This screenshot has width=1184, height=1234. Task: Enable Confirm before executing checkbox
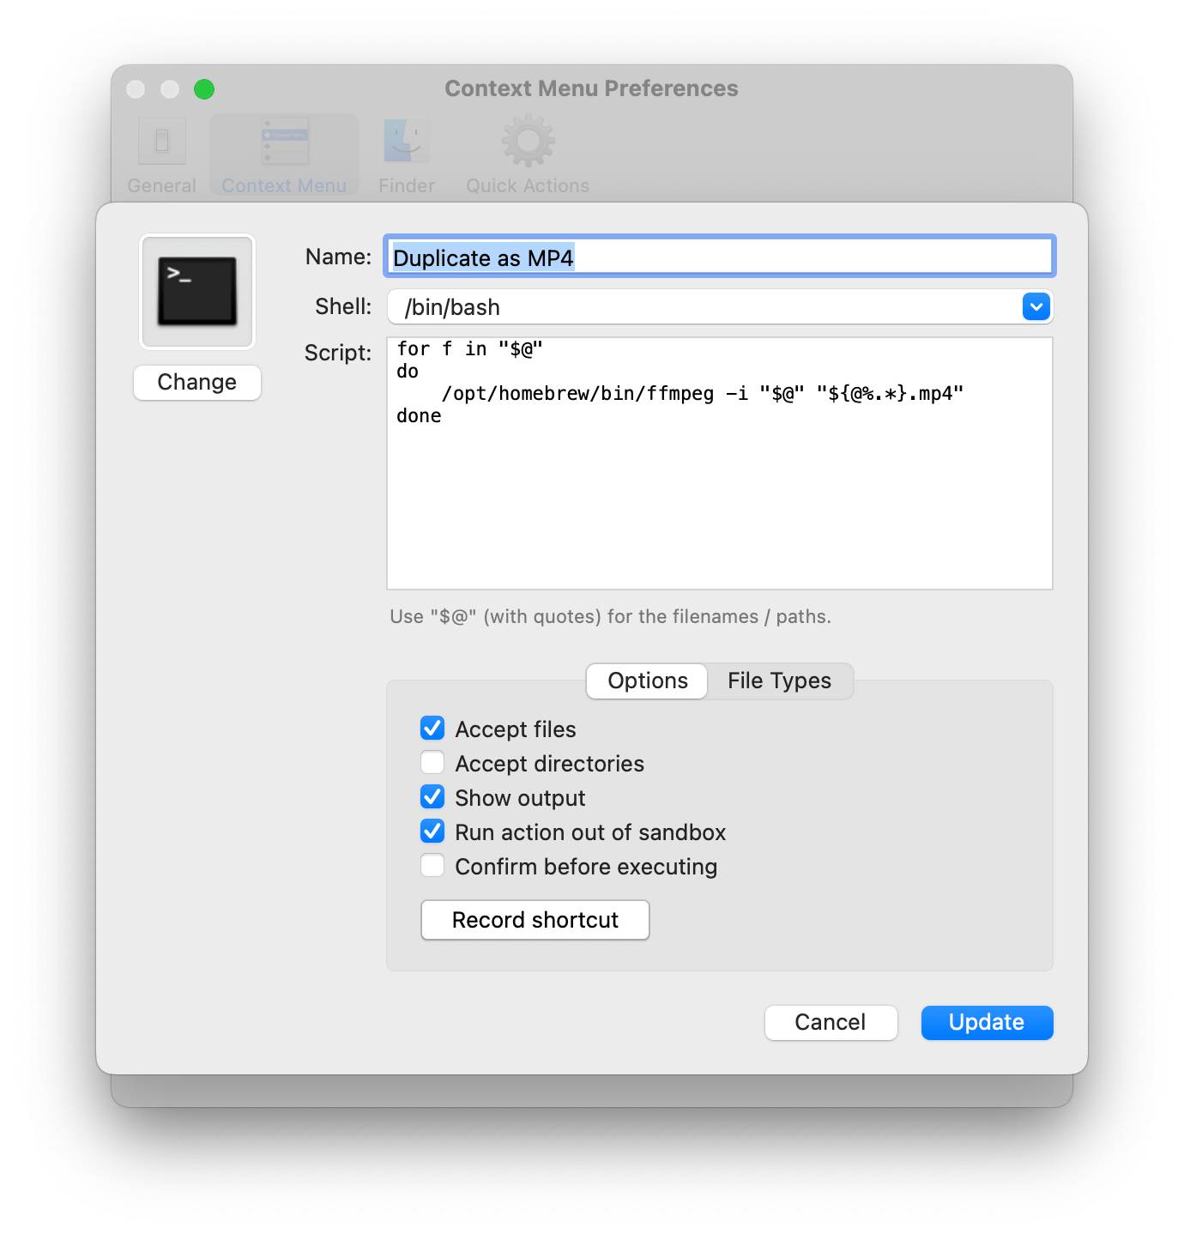[432, 866]
